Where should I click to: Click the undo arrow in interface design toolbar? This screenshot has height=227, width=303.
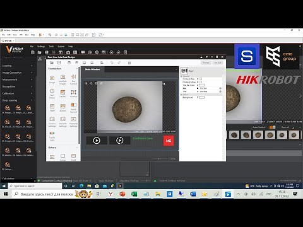tap(112, 62)
